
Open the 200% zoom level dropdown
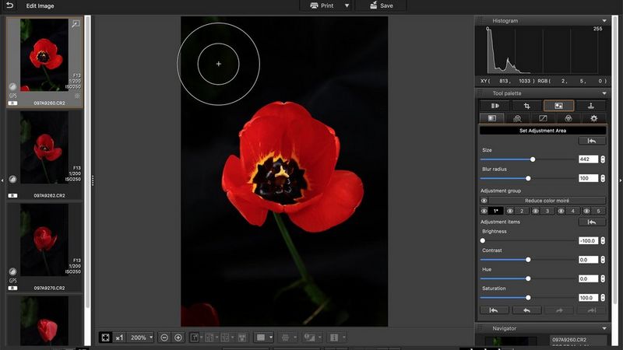tap(141, 338)
